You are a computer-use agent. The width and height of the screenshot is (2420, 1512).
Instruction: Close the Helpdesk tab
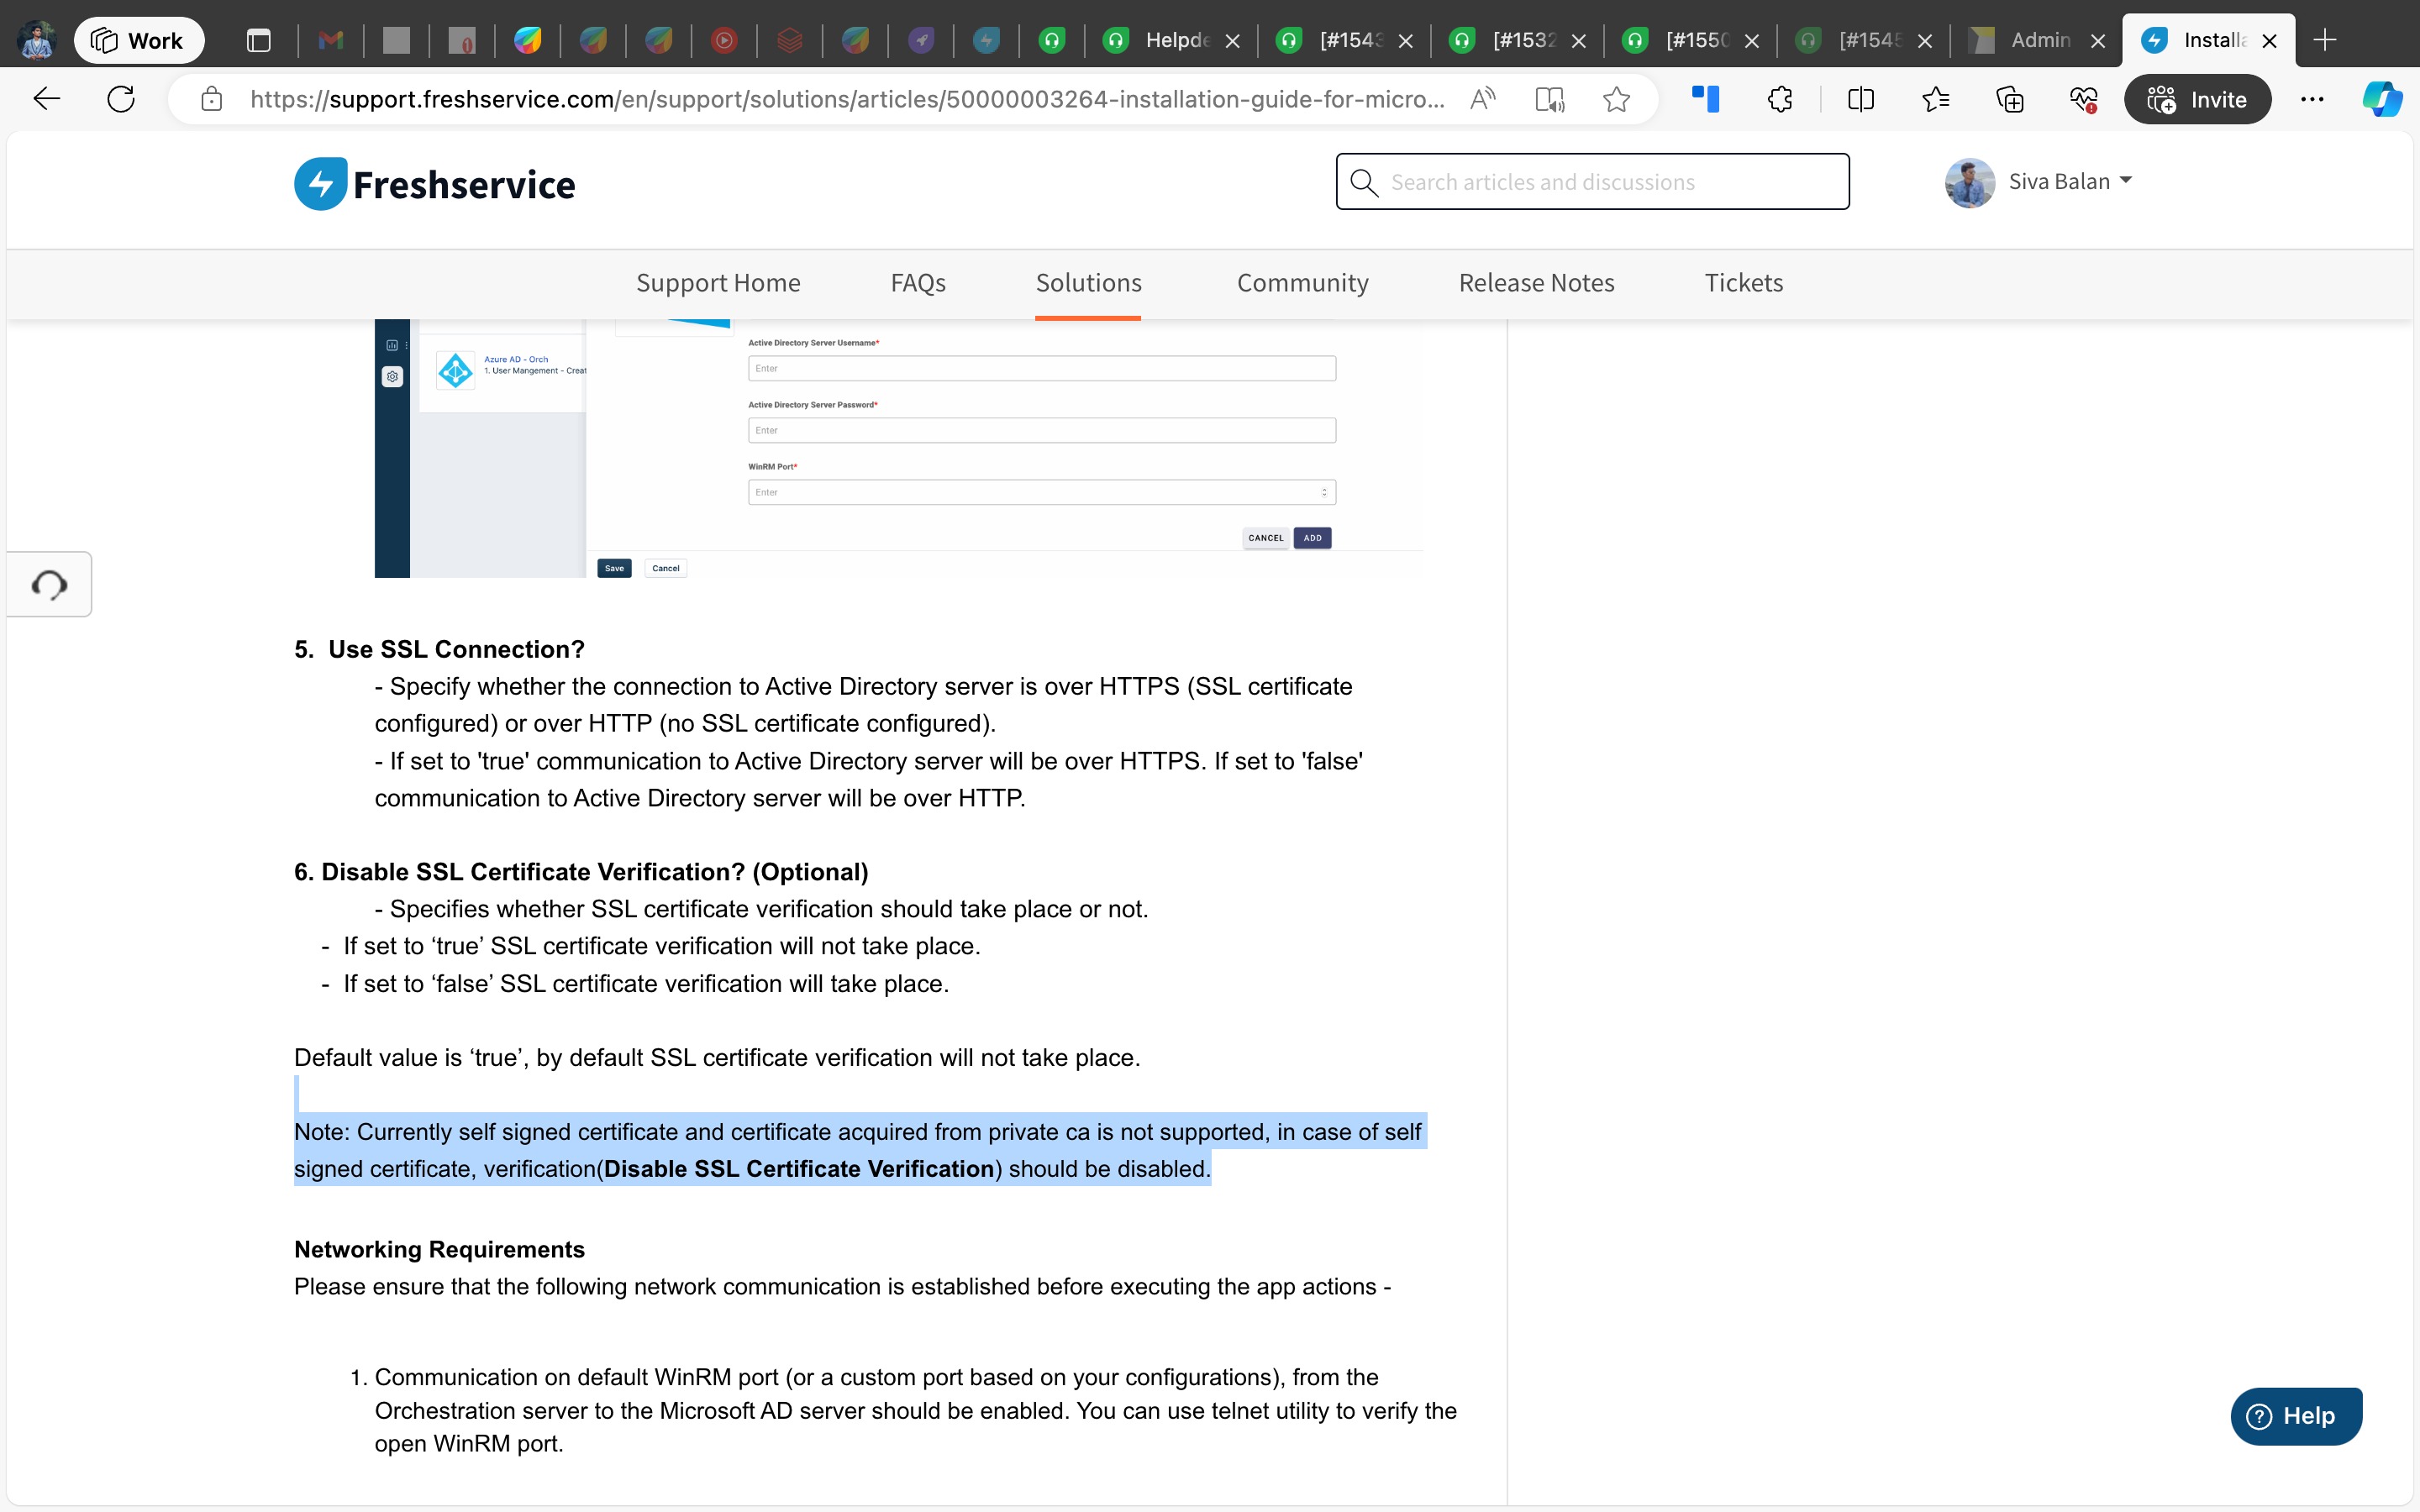tap(1233, 41)
